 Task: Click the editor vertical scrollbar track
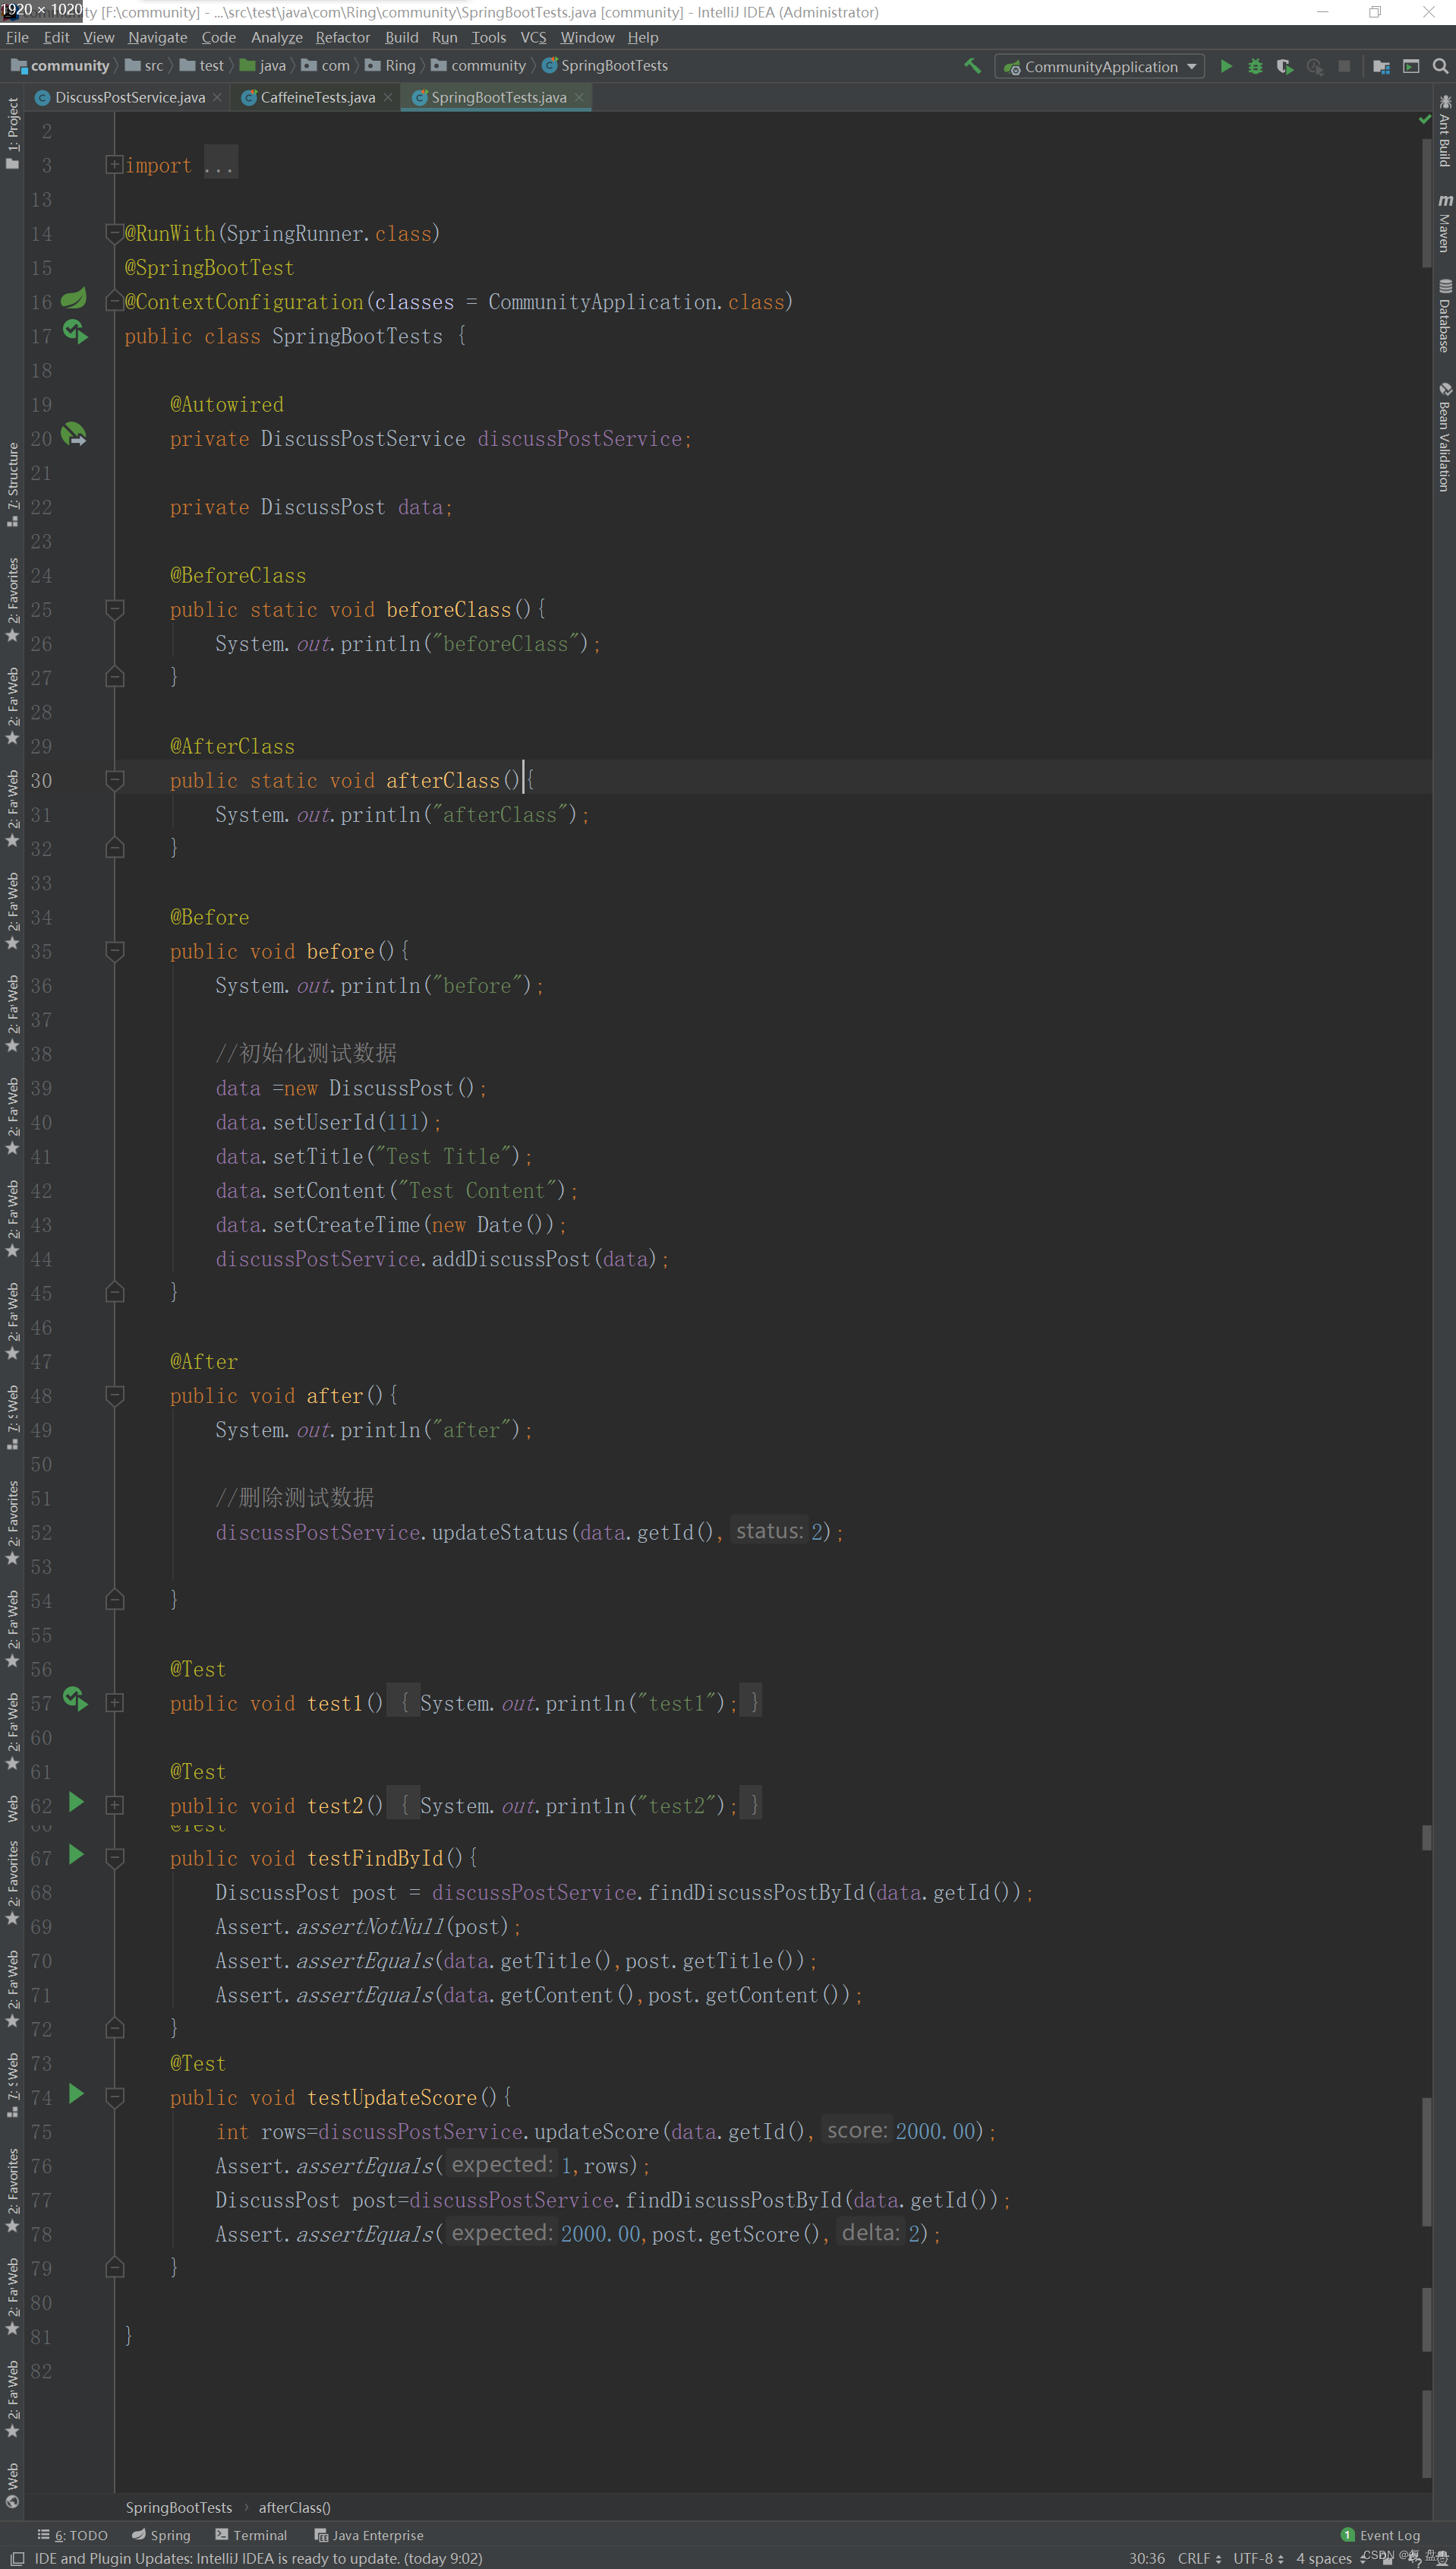click(x=1426, y=1300)
